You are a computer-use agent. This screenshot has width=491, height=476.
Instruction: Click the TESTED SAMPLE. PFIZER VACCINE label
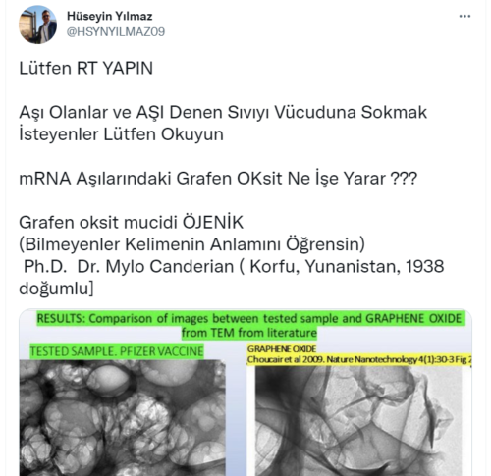[117, 351]
